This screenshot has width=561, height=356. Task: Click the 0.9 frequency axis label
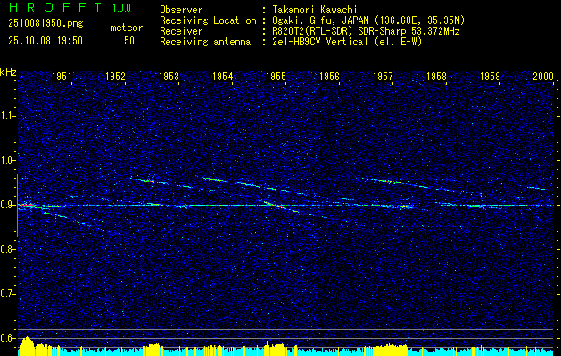[7, 205]
